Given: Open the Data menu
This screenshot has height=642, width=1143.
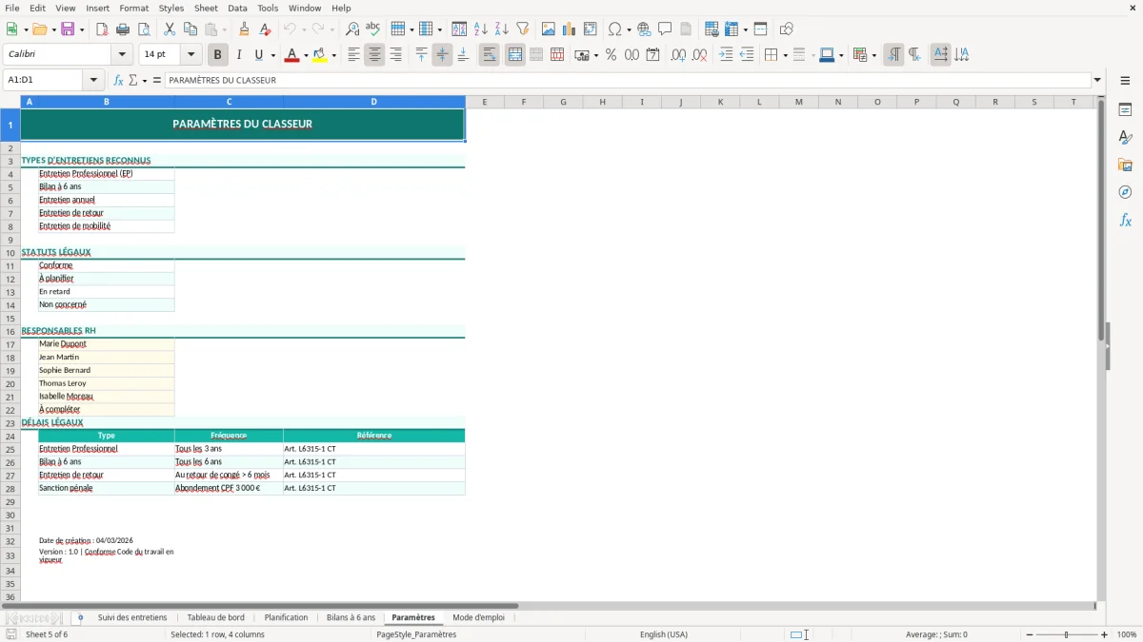Looking at the screenshot, I should coord(237,8).
